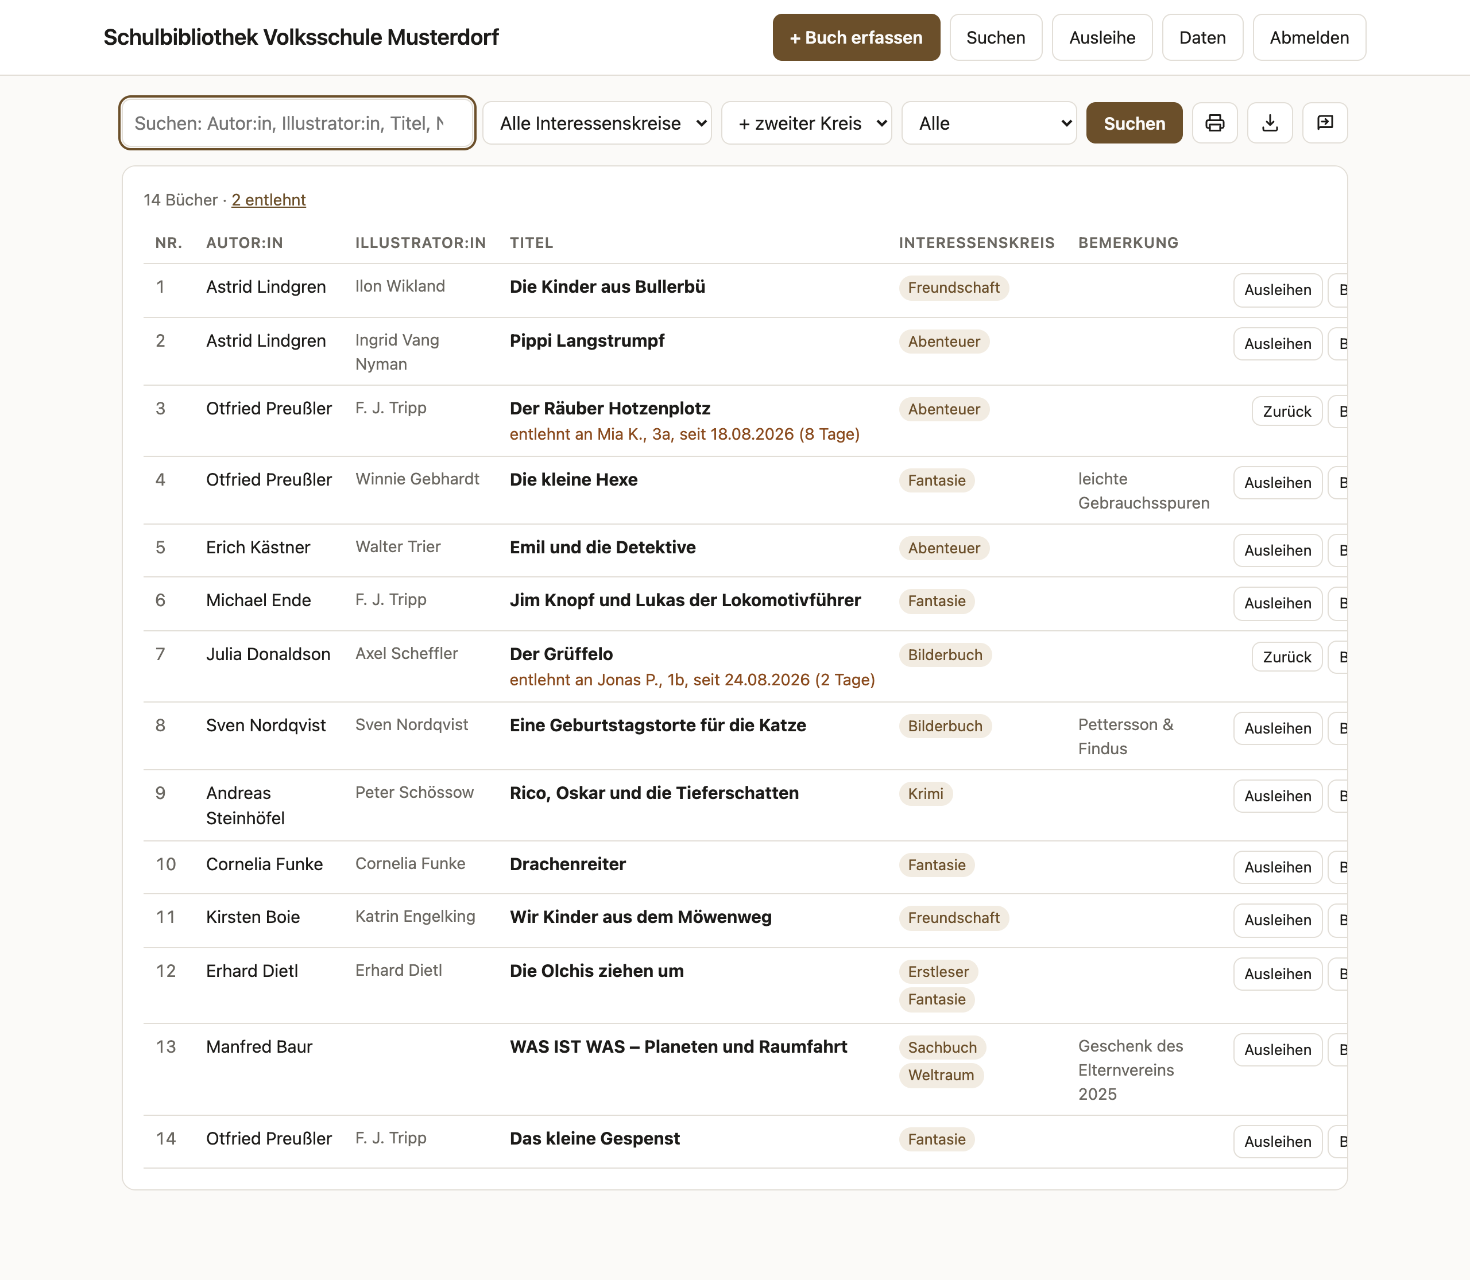This screenshot has width=1470, height=1280.
Task: Click Abmelden to log out
Action: (x=1309, y=37)
